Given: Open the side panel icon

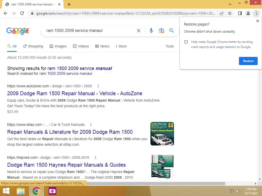Looking at the screenshot, I should point(240,13).
